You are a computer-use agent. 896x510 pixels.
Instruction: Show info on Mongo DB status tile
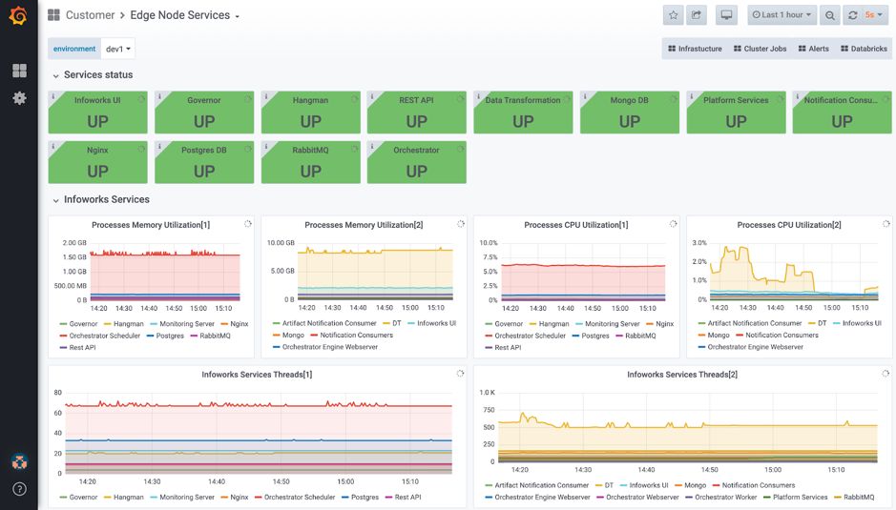coord(585,96)
